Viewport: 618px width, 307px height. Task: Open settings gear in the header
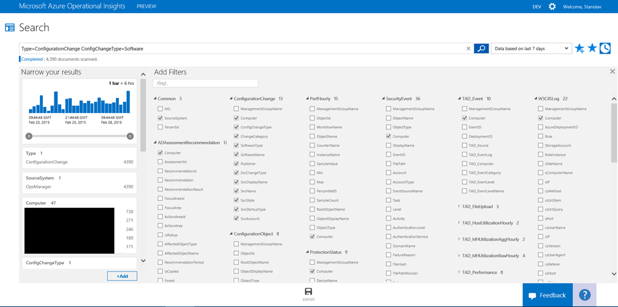(552, 6)
